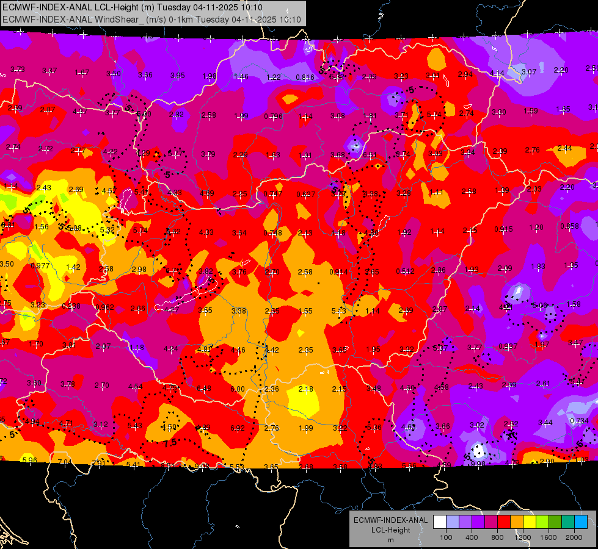Select the teal legend swatch
Viewport: 598px width, 549px height.
(x=568, y=522)
